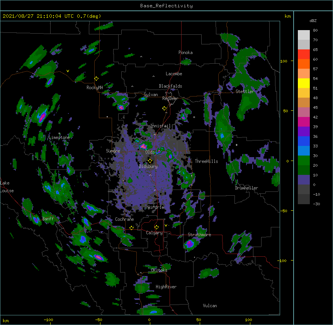This screenshot has width=333, height=325.
Task: Click the Olds city label
Action: [x=150, y=152]
